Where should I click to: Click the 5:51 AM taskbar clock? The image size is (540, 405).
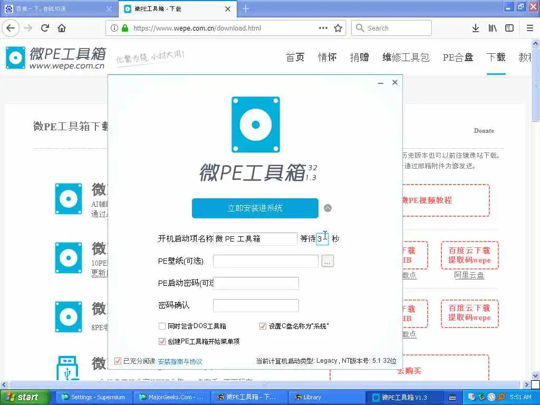(520, 397)
